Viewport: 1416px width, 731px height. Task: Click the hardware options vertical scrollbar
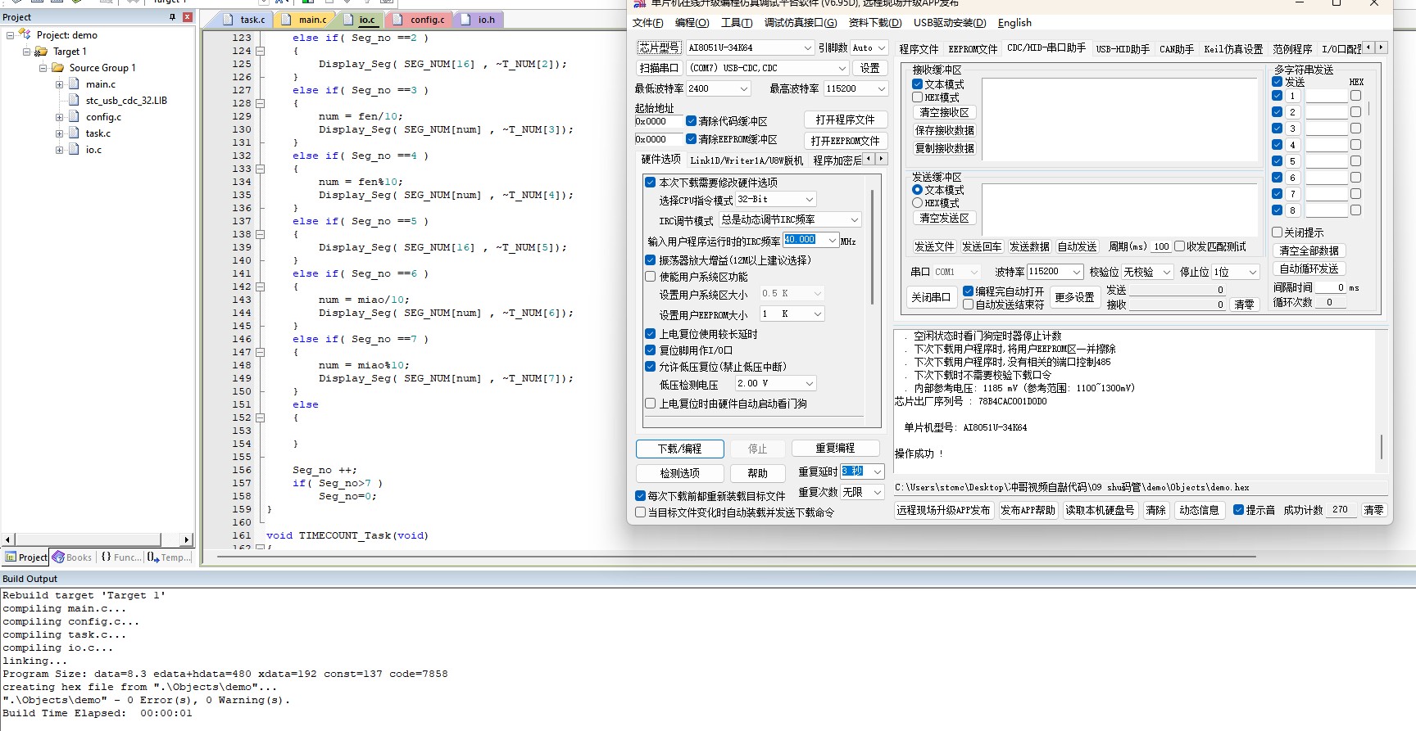pyautogui.click(x=872, y=247)
